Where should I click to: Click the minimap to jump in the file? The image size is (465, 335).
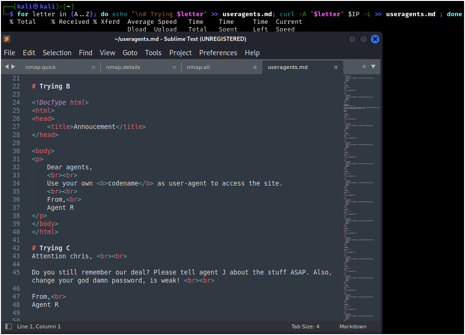click(360, 190)
